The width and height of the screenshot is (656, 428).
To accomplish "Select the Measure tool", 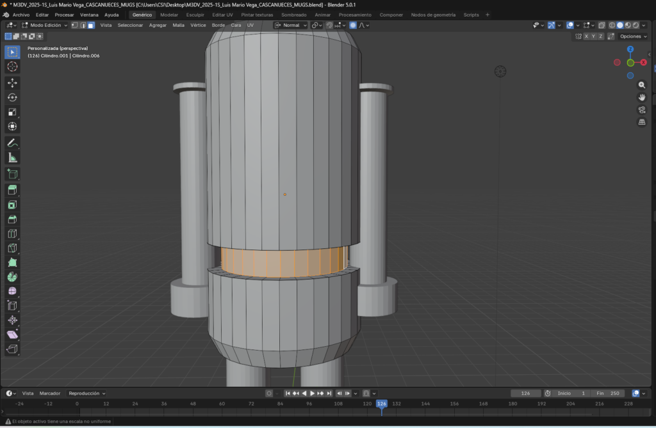I will click(12, 157).
